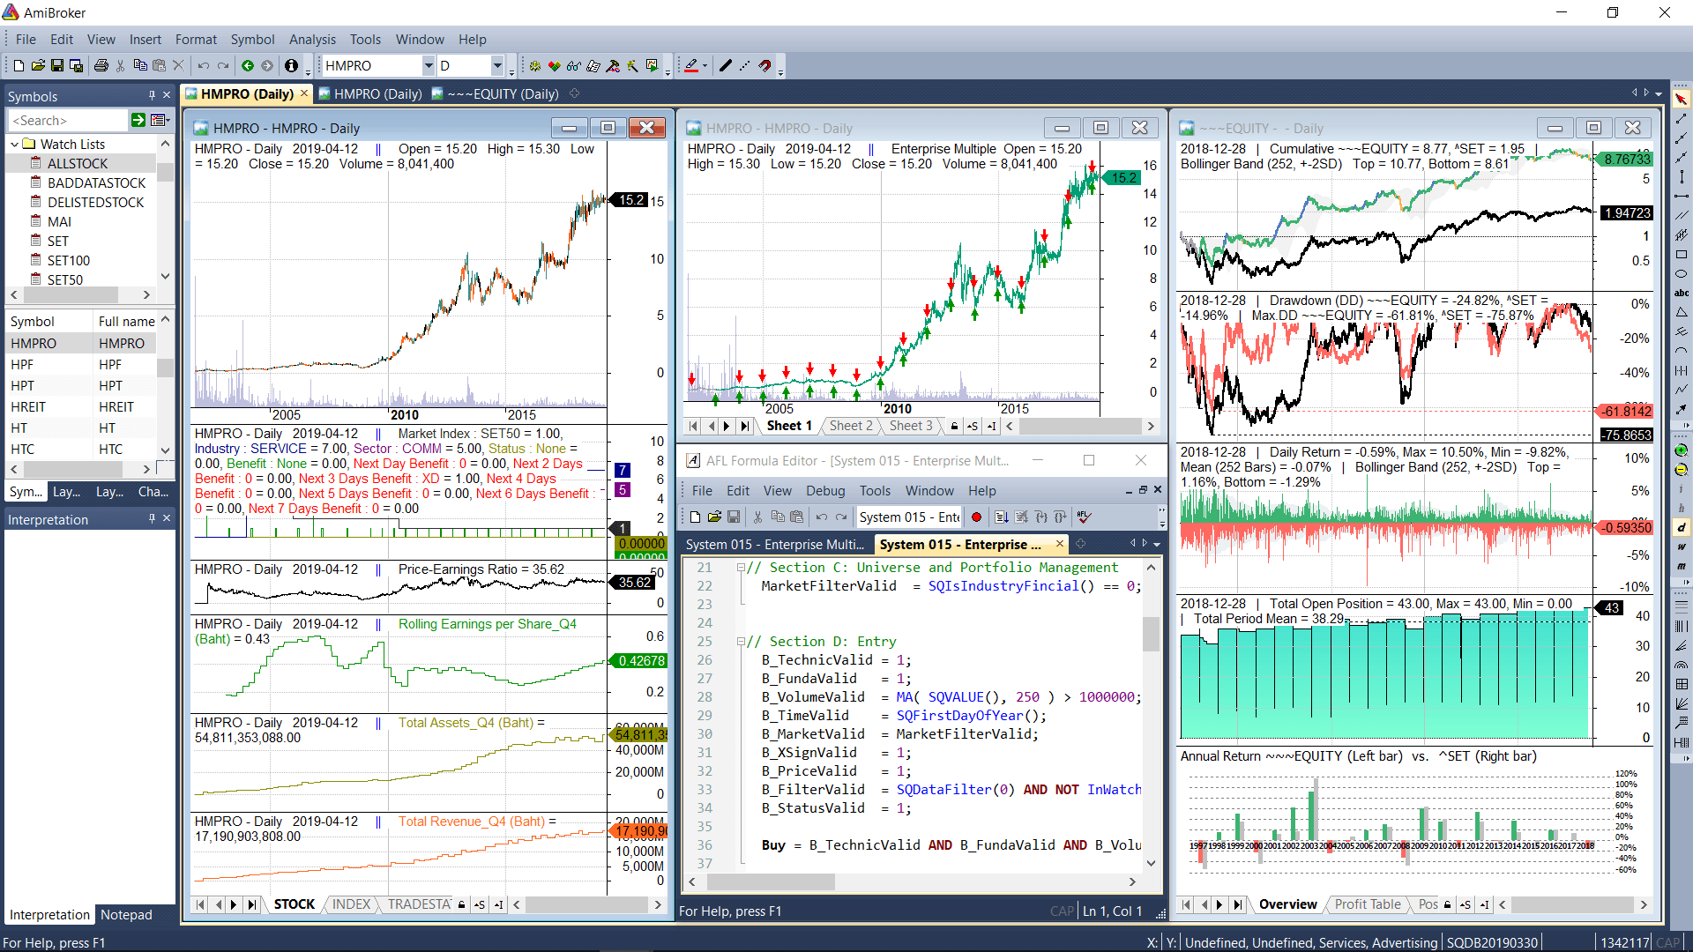The width and height of the screenshot is (1693, 952).
Task: Click the Print icon in main toolbar
Action: [101, 65]
